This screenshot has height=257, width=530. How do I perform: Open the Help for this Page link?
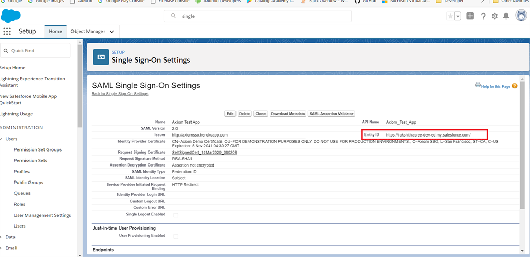click(x=495, y=86)
